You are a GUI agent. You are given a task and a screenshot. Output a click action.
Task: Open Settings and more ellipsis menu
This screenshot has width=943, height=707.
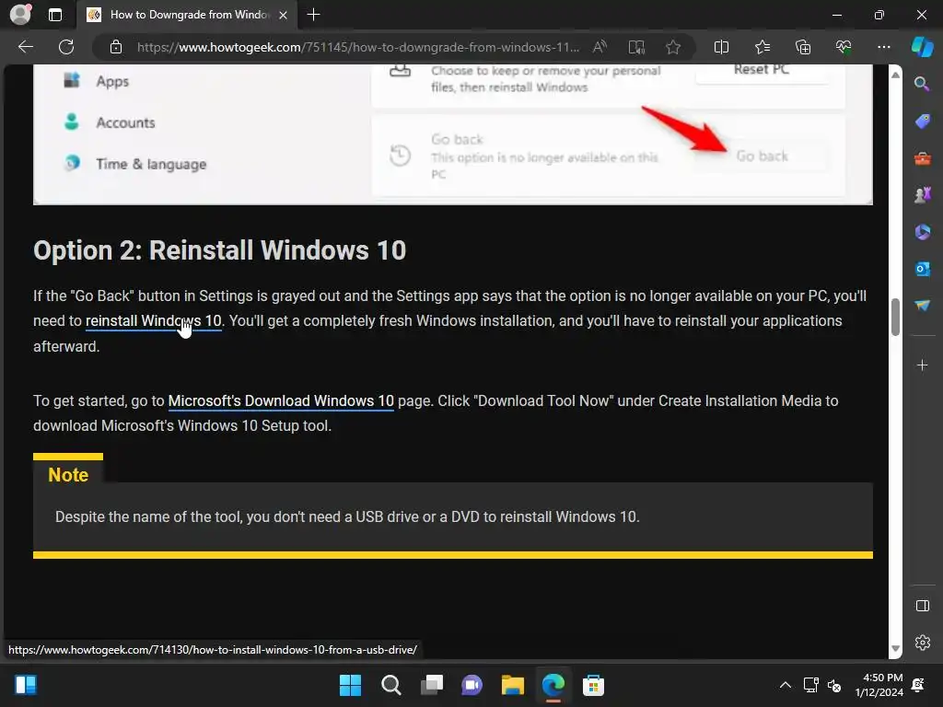(x=883, y=47)
